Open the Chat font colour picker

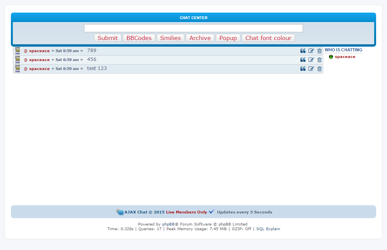pyautogui.click(x=268, y=38)
